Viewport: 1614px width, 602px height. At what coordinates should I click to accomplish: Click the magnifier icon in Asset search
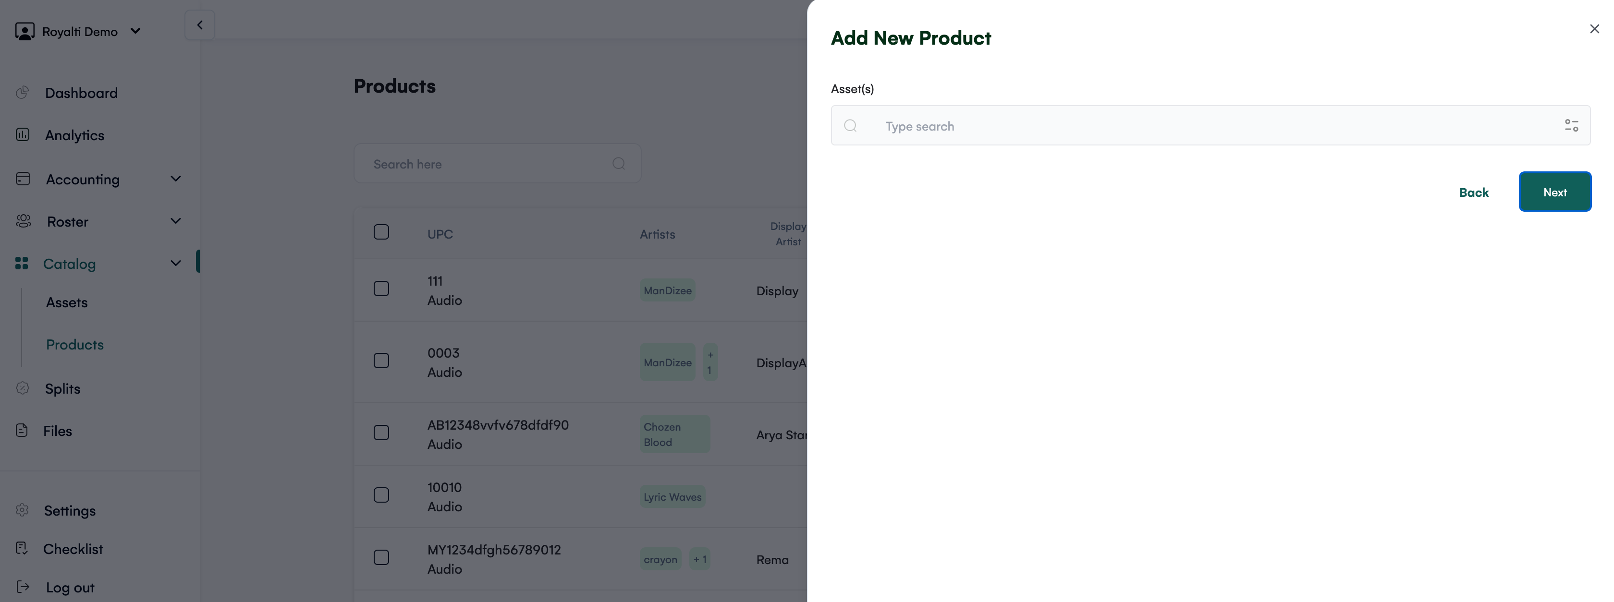[850, 126]
